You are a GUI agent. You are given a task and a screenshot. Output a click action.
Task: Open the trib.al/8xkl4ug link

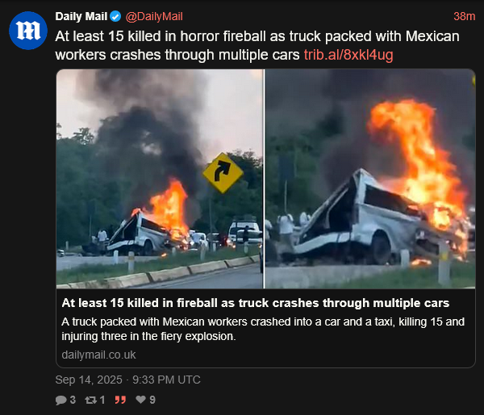[x=348, y=55]
